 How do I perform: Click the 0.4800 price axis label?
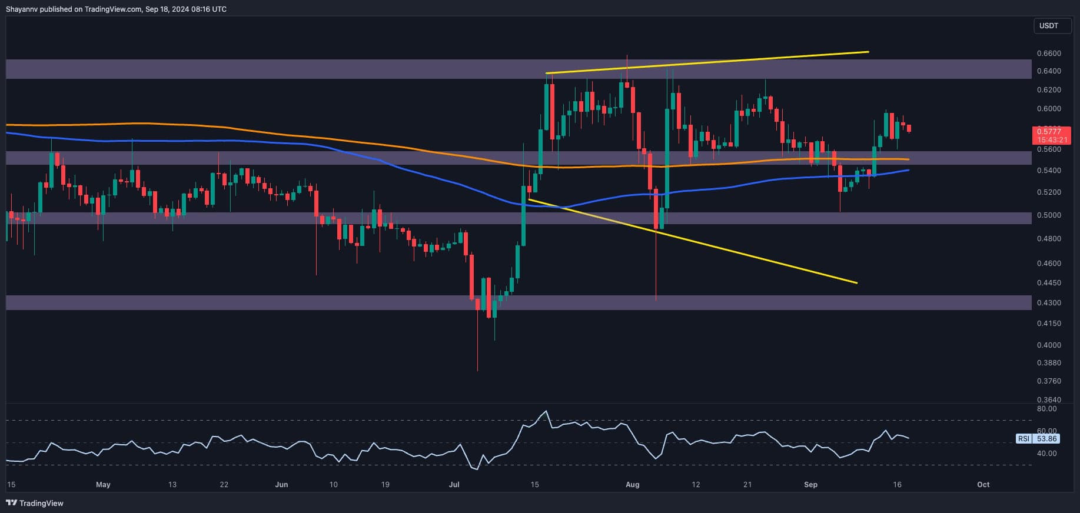(1049, 239)
